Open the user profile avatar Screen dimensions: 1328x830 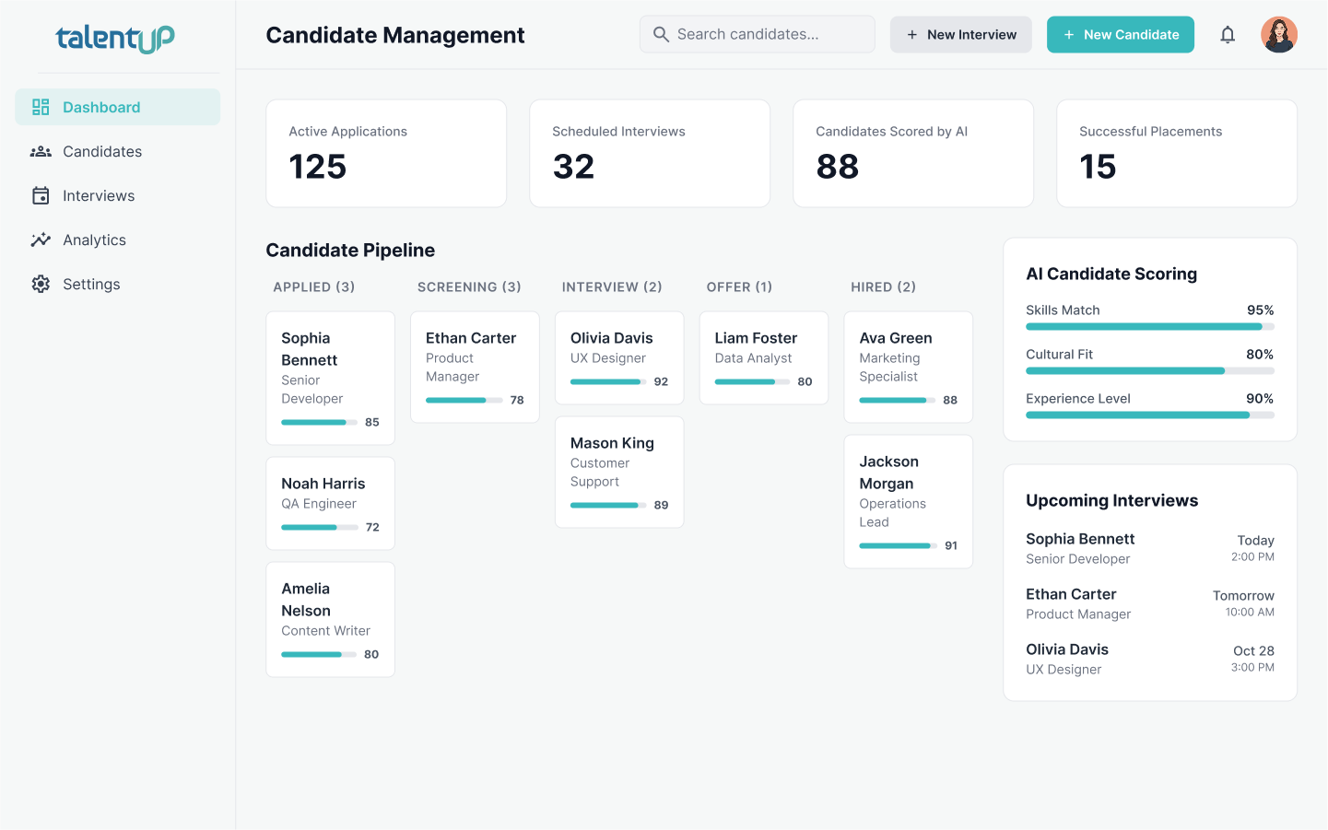(x=1278, y=35)
